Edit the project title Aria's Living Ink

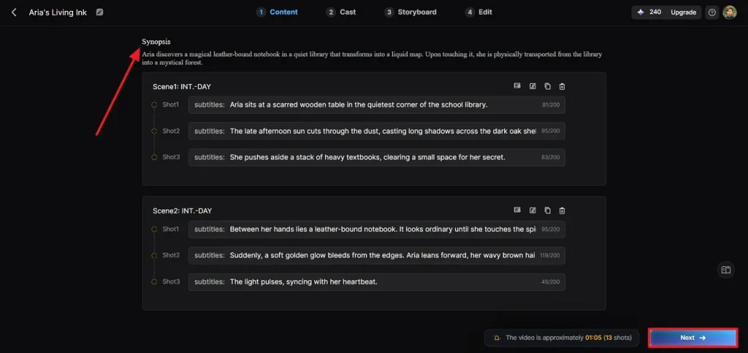point(99,12)
